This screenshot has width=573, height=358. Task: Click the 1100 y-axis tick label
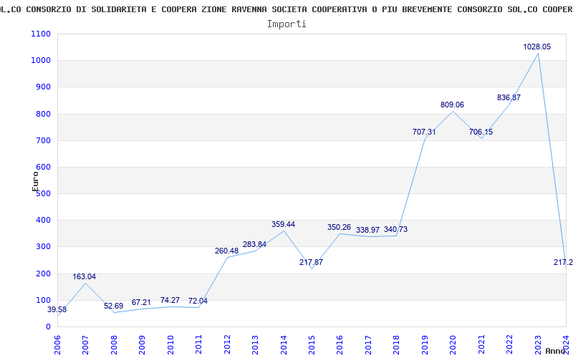[x=41, y=34]
